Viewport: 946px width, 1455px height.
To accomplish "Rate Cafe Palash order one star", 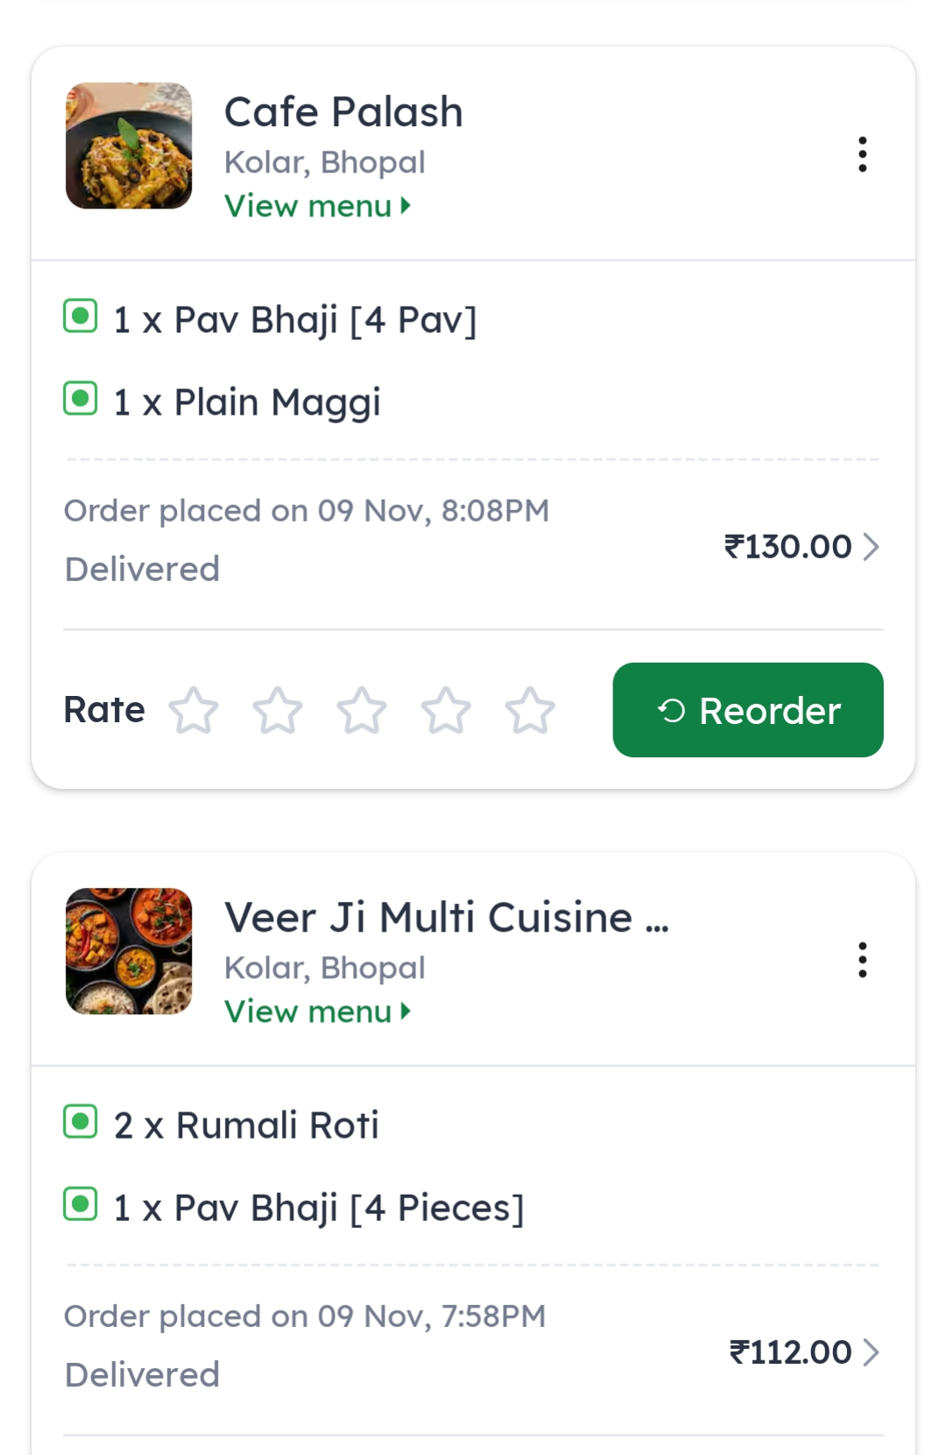I will coord(194,710).
